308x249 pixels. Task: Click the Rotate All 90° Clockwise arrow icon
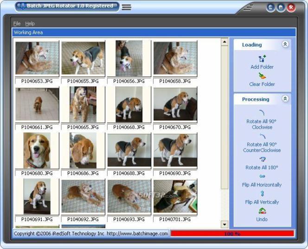coord(262,112)
